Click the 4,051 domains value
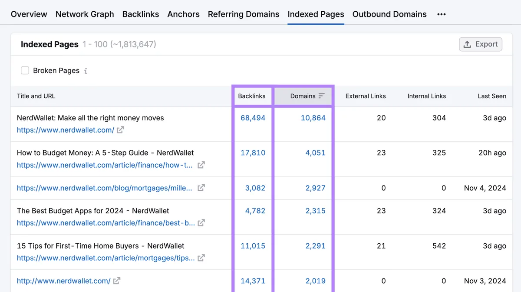 pos(315,153)
